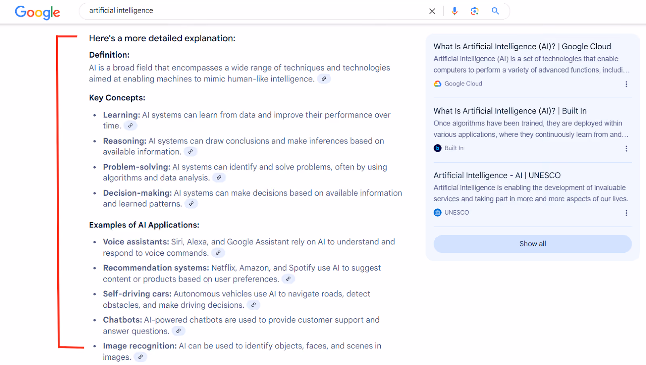Click the UNESCO favicon in sources
Screen dimensions: 646x365
(x=438, y=213)
